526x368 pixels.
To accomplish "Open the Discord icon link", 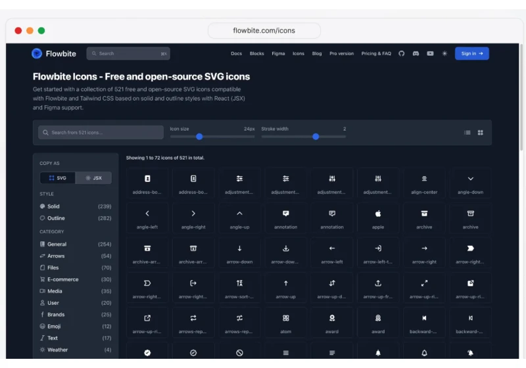I will coord(416,54).
